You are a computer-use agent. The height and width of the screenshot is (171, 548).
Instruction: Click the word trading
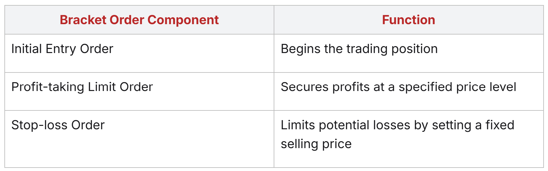coord(367,49)
